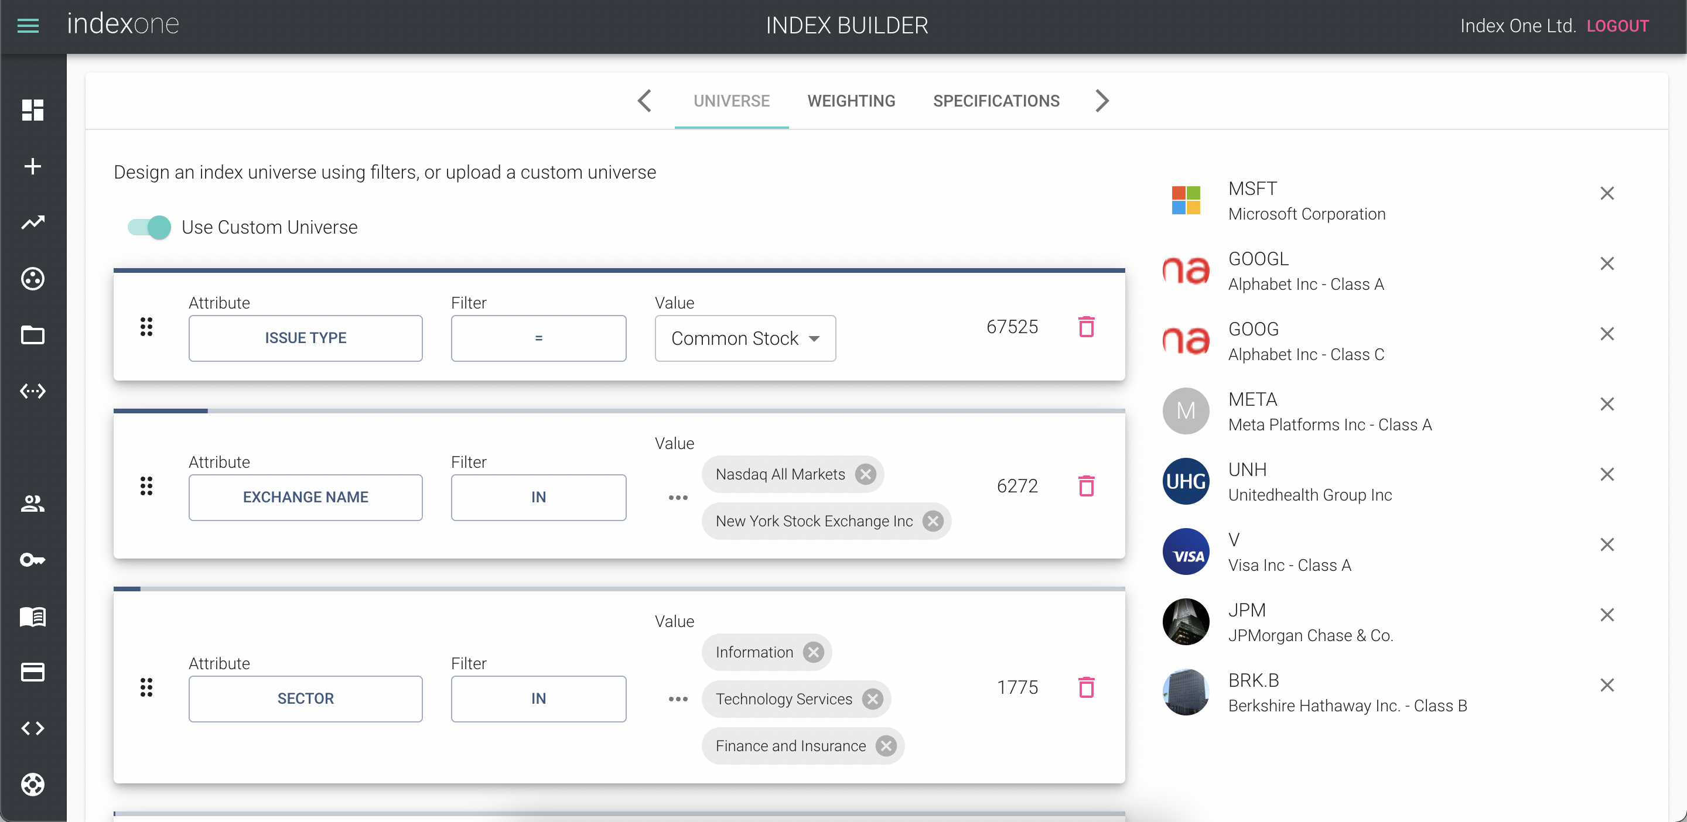This screenshot has width=1687, height=822.
Task: Remove Finance and Insurance chip
Action: [886, 745]
